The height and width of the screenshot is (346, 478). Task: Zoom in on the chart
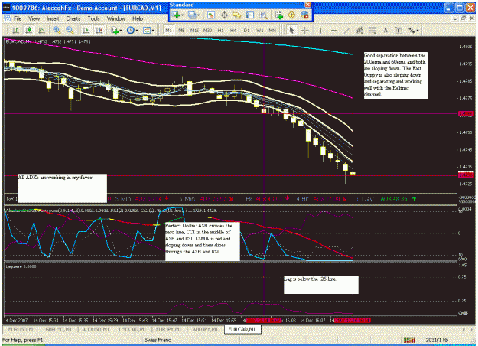click(x=57, y=30)
